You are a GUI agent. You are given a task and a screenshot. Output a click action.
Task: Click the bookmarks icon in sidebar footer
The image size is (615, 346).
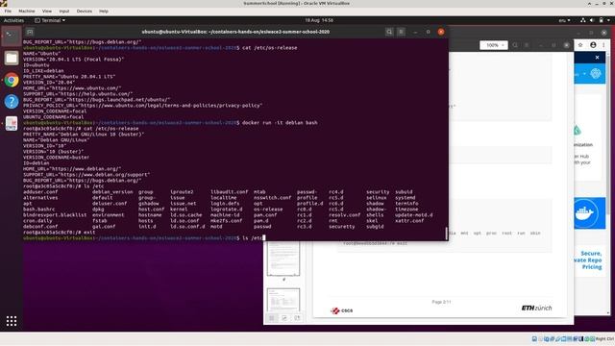tap(297, 318)
